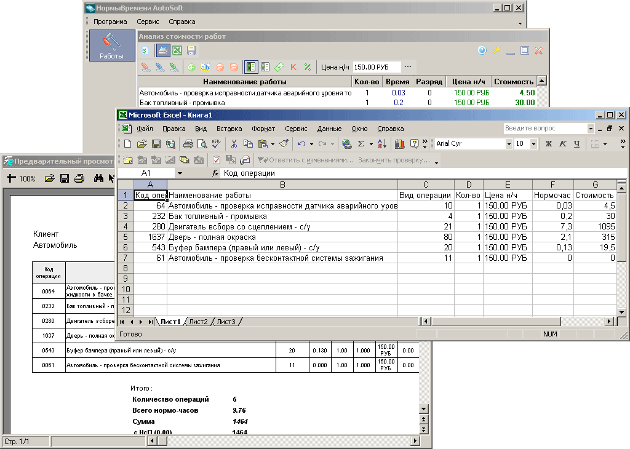Toggle Bold (Ж) formatting in Excel
Viewport: 630px width, 449px height.
click(x=548, y=144)
